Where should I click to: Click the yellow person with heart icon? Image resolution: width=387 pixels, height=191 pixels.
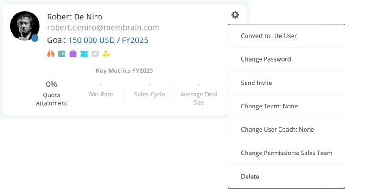tap(106, 54)
